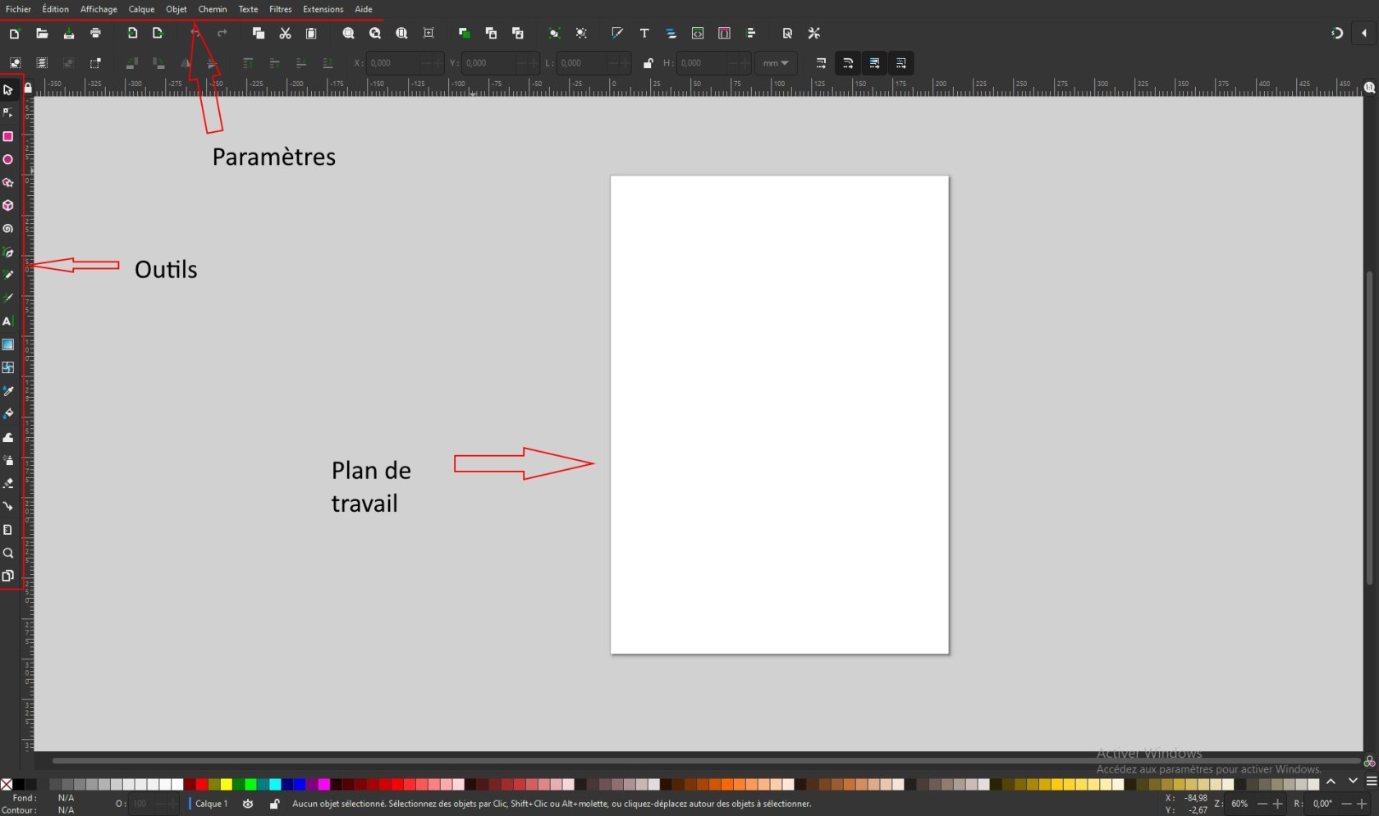
Task: Click the zoom percentage field showing 60%
Action: pos(1240,804)
